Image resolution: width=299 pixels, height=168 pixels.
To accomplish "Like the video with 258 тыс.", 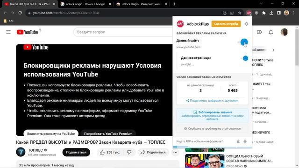I will tap(110, 153).
